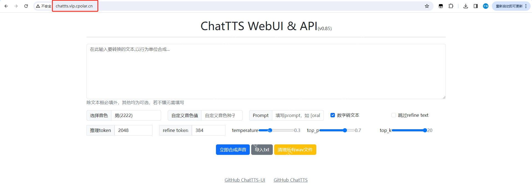
Task: Click the 推理token label
Action: (x=100, y=130)
